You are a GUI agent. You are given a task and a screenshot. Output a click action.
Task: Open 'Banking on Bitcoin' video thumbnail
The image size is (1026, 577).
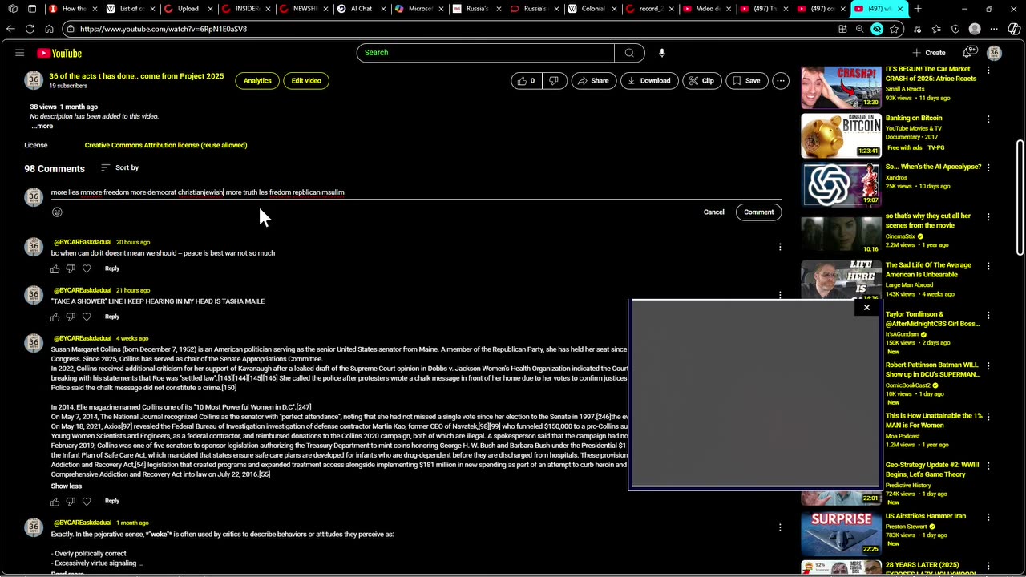click(841, 135)
